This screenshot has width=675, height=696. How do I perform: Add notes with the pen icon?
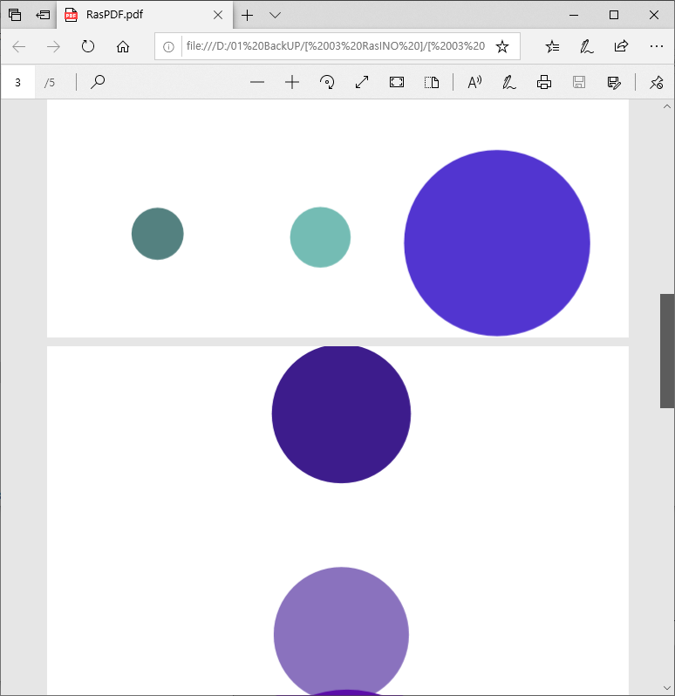coord(587,46)
